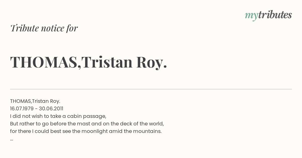Click the "moonlight amid the mountains" line

86,131
